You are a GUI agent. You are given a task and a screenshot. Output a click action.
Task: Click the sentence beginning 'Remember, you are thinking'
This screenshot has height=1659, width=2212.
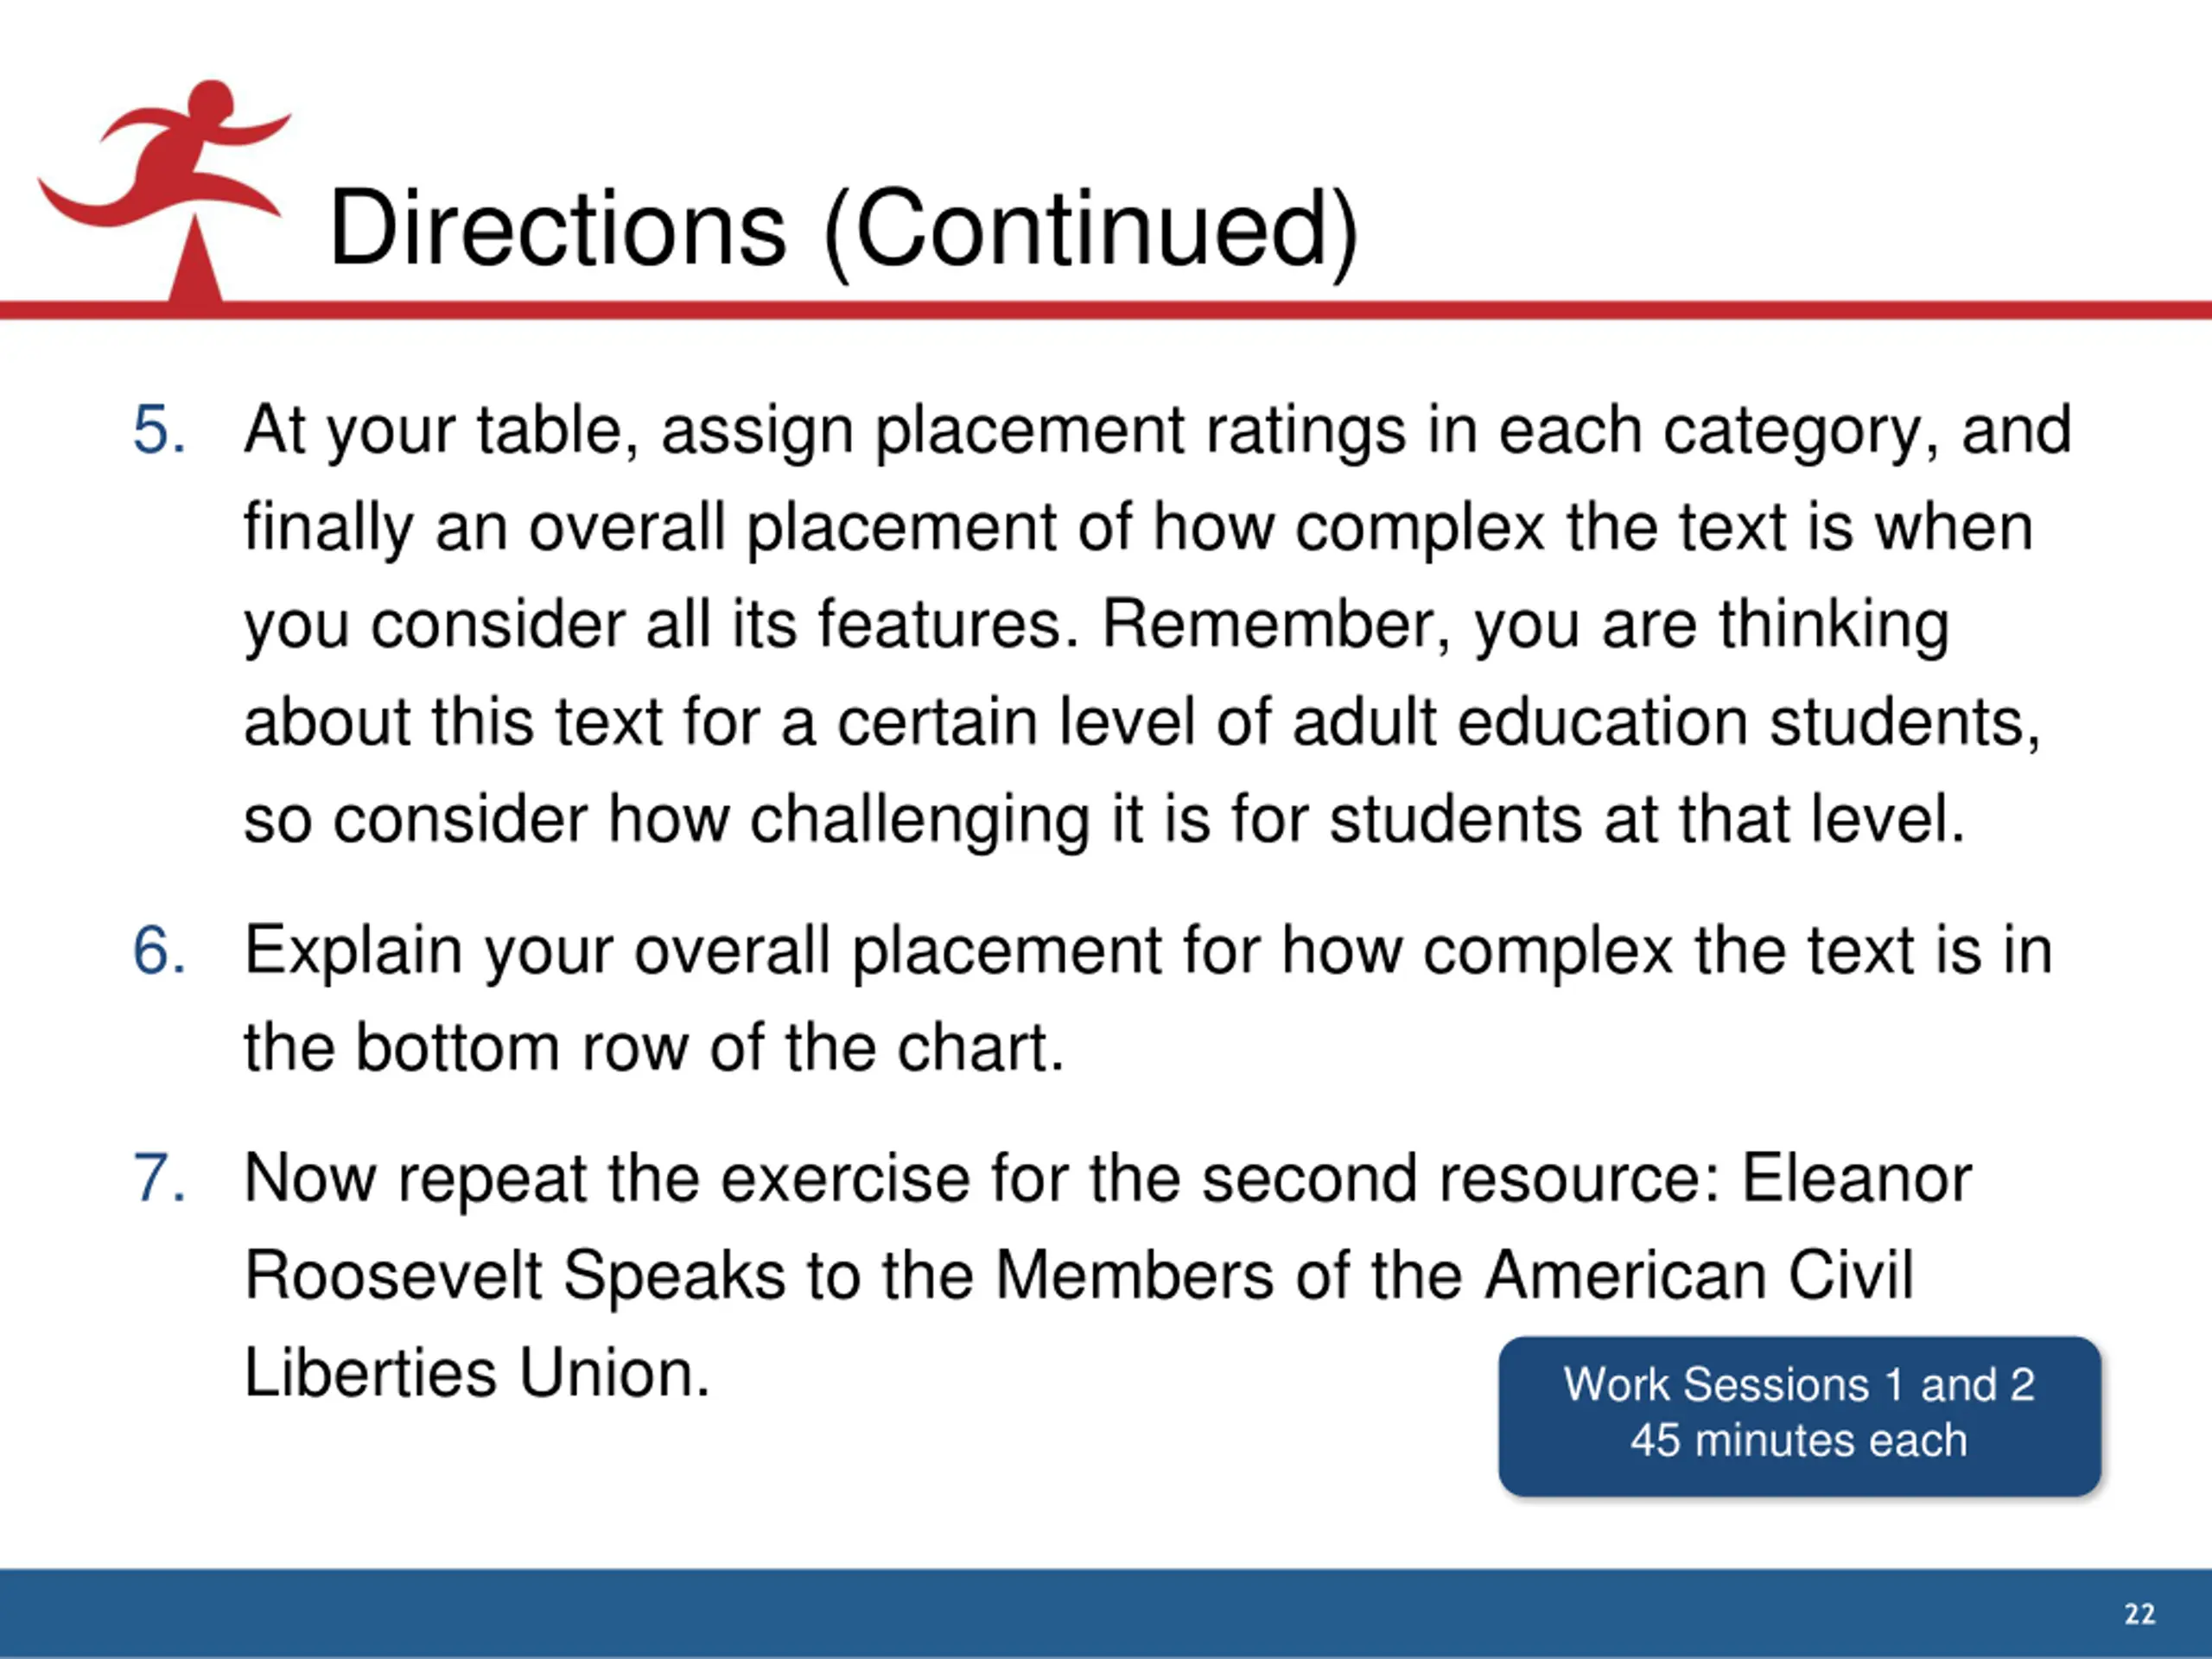(x=1526, y=626)
